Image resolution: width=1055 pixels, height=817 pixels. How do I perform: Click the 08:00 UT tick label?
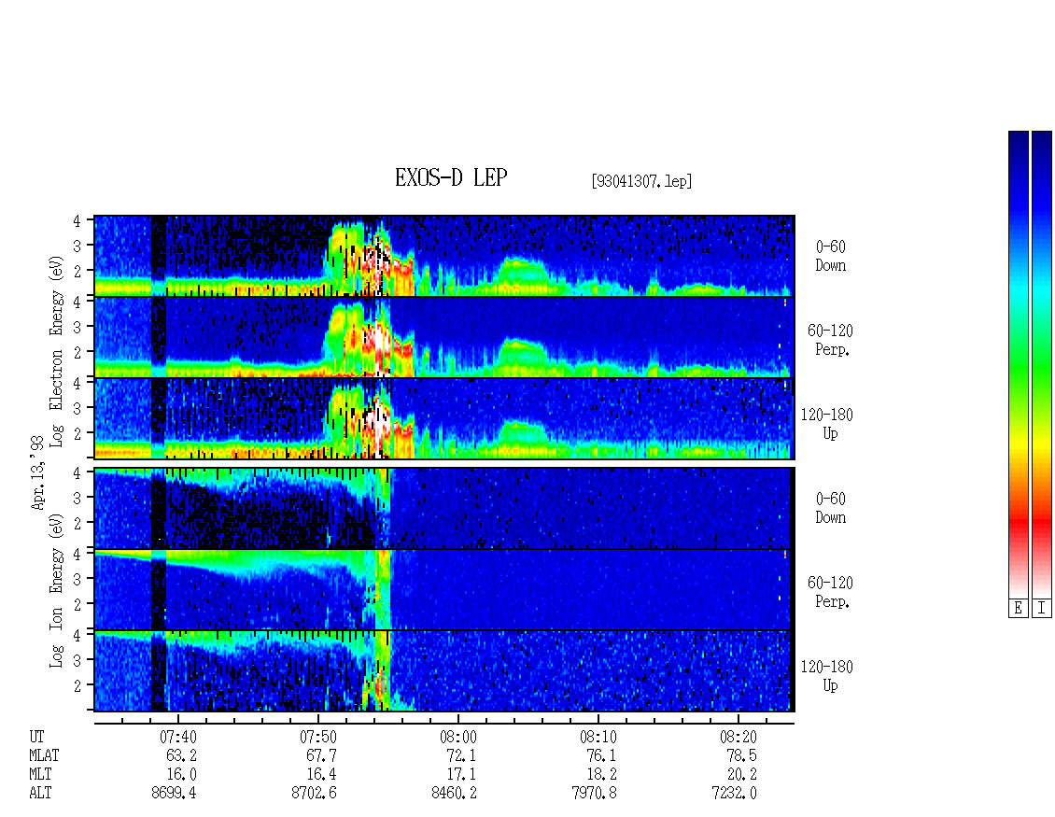tap(458, 737)
